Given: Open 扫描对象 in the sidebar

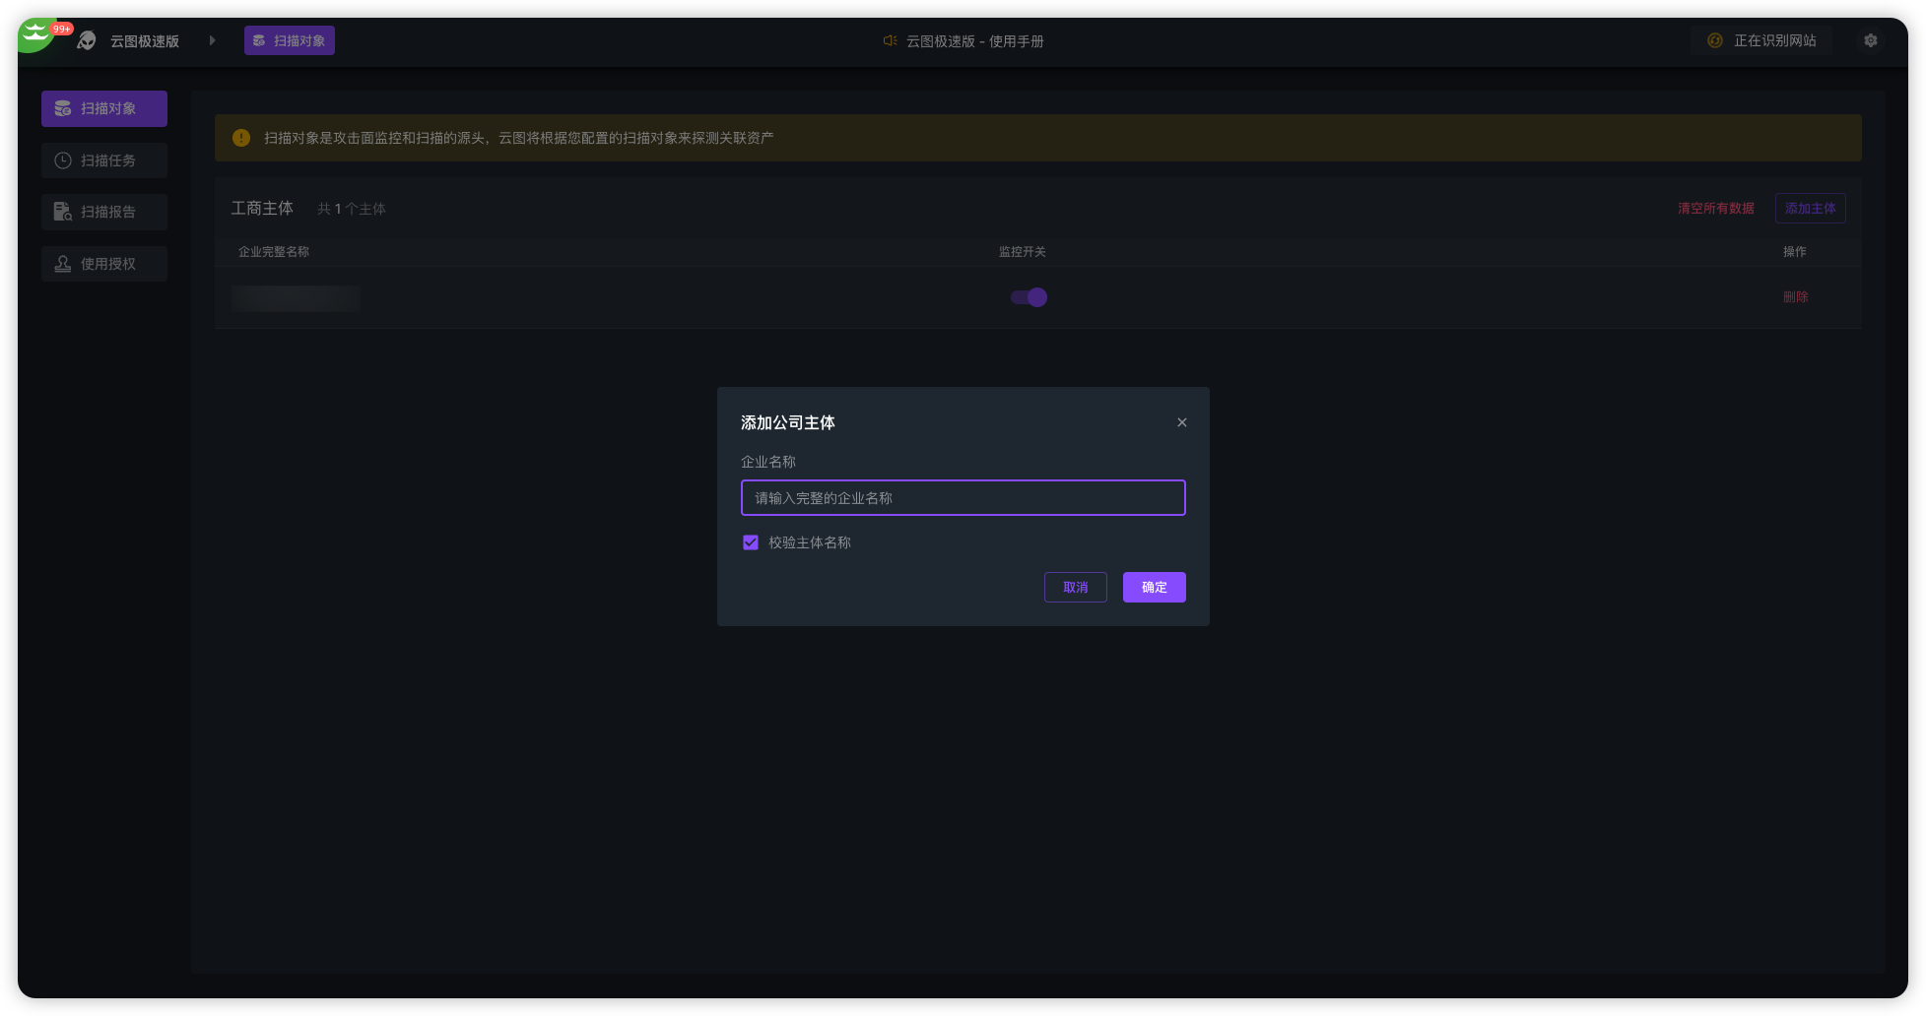Looking at the screenshot, I should coord(104,108).
